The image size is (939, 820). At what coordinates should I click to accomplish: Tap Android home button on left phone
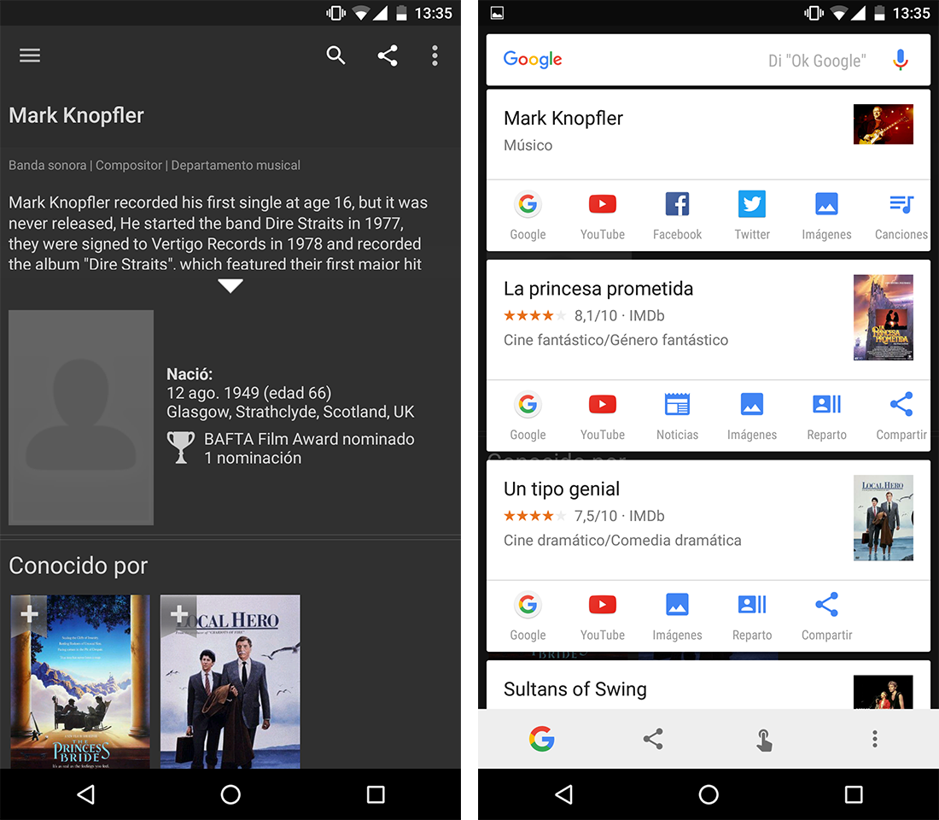coord(230,795)
